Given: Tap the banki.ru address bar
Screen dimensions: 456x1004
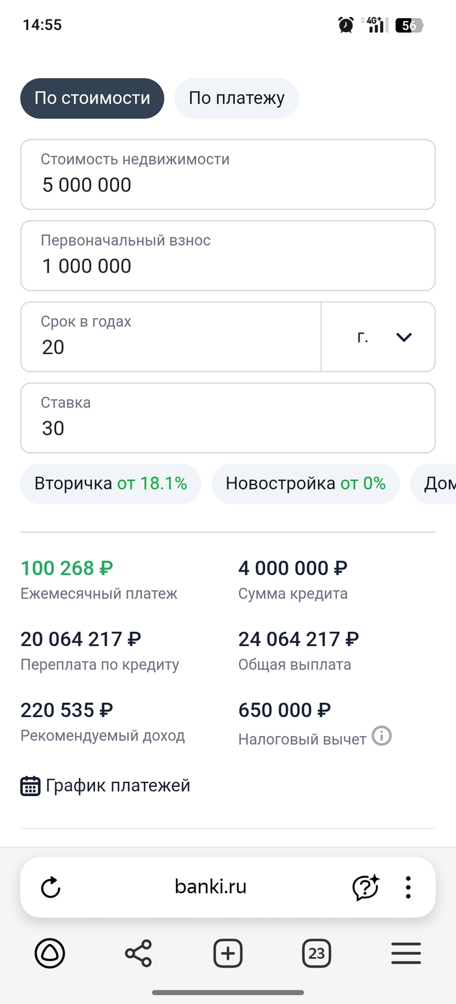Looking at the screenshot, I should click(x=210, y=887).
